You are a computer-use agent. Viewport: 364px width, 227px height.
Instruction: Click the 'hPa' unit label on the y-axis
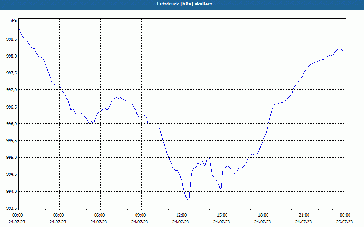point(13,20)
